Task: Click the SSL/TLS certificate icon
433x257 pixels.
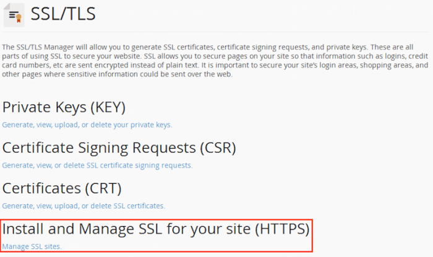Action: (14, 15)
